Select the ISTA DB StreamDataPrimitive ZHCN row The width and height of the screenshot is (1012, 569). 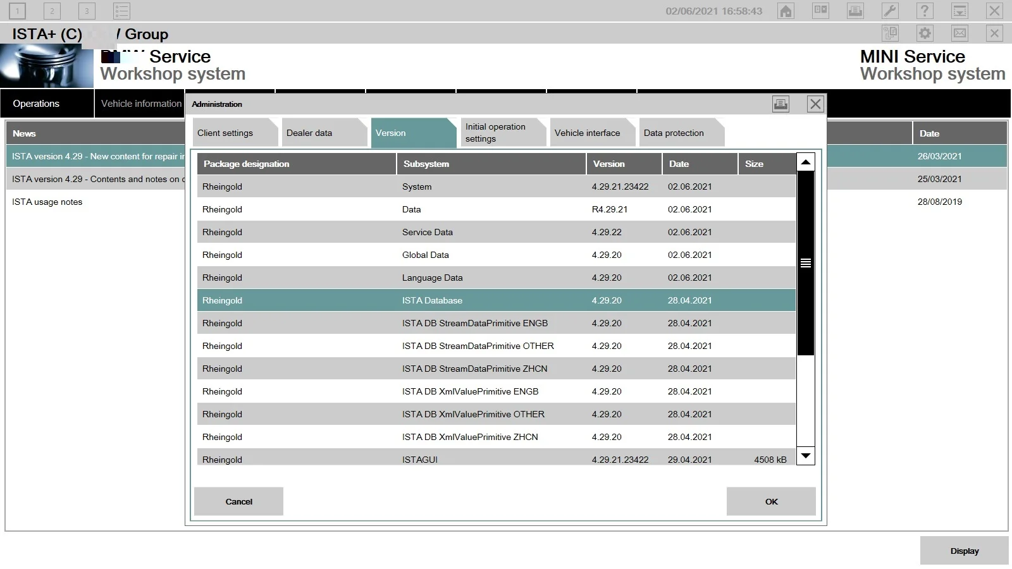[x=497, y=369]
